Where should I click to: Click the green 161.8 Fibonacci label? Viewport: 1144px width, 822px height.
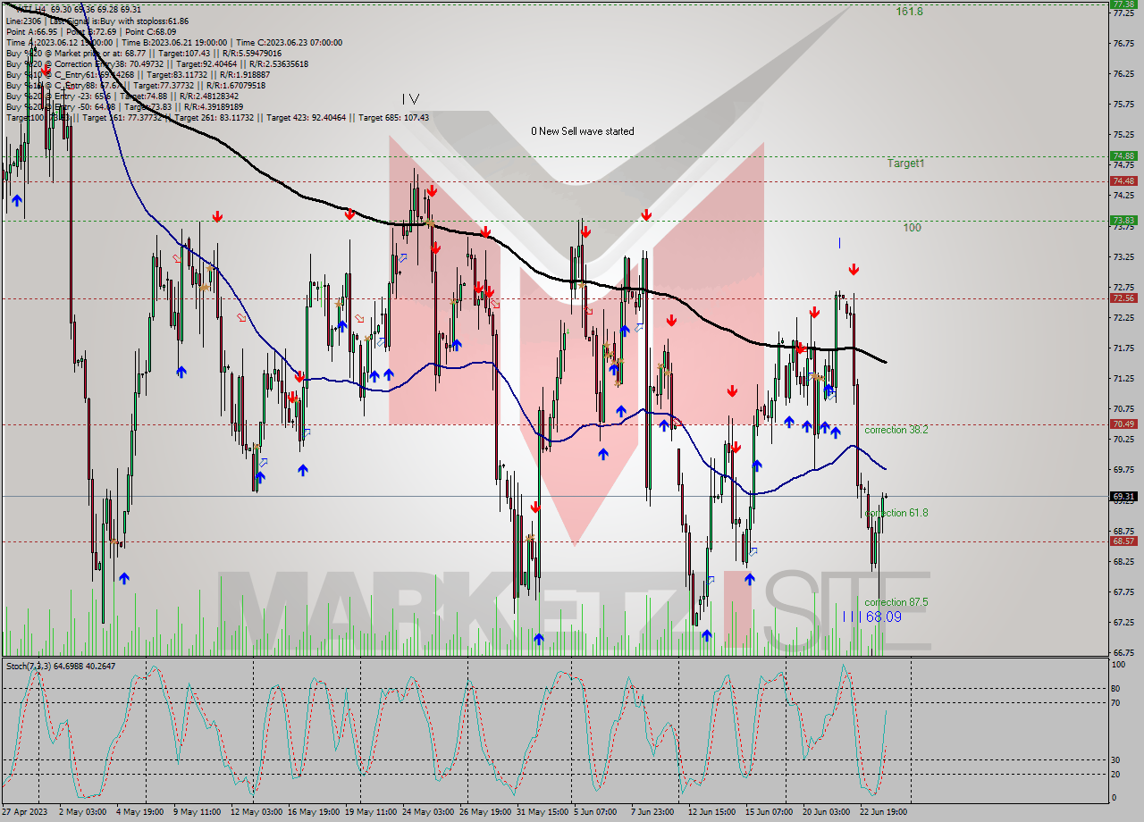[x=910, y=12]
